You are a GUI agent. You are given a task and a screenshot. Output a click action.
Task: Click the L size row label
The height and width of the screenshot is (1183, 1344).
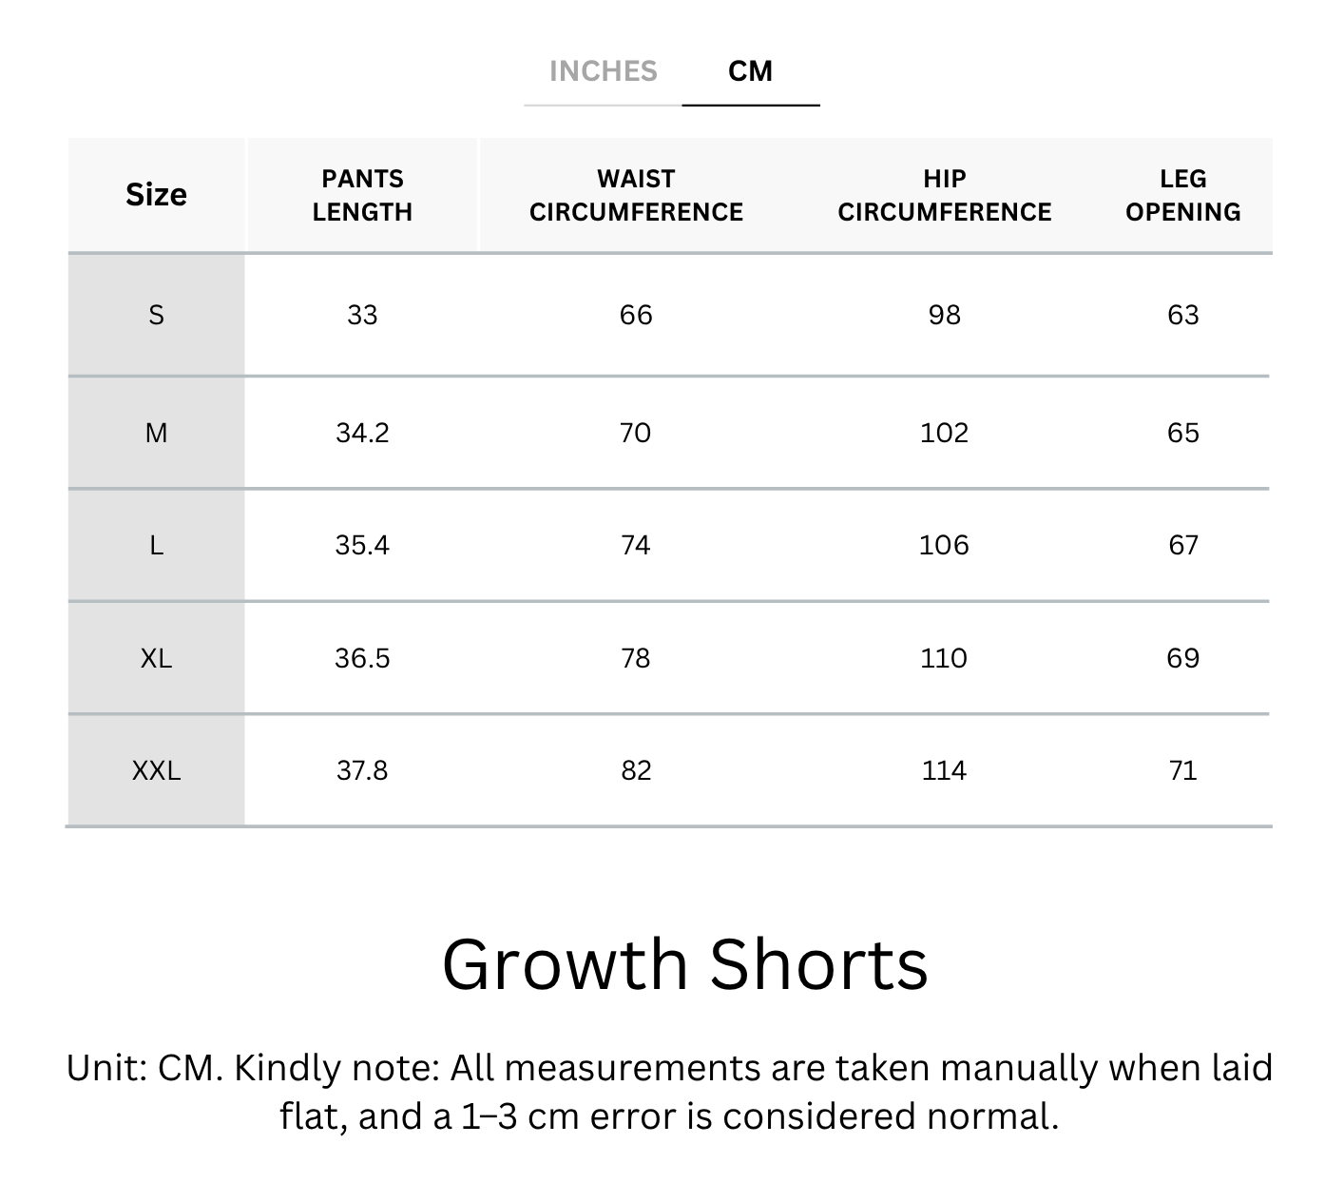point(156,546)
